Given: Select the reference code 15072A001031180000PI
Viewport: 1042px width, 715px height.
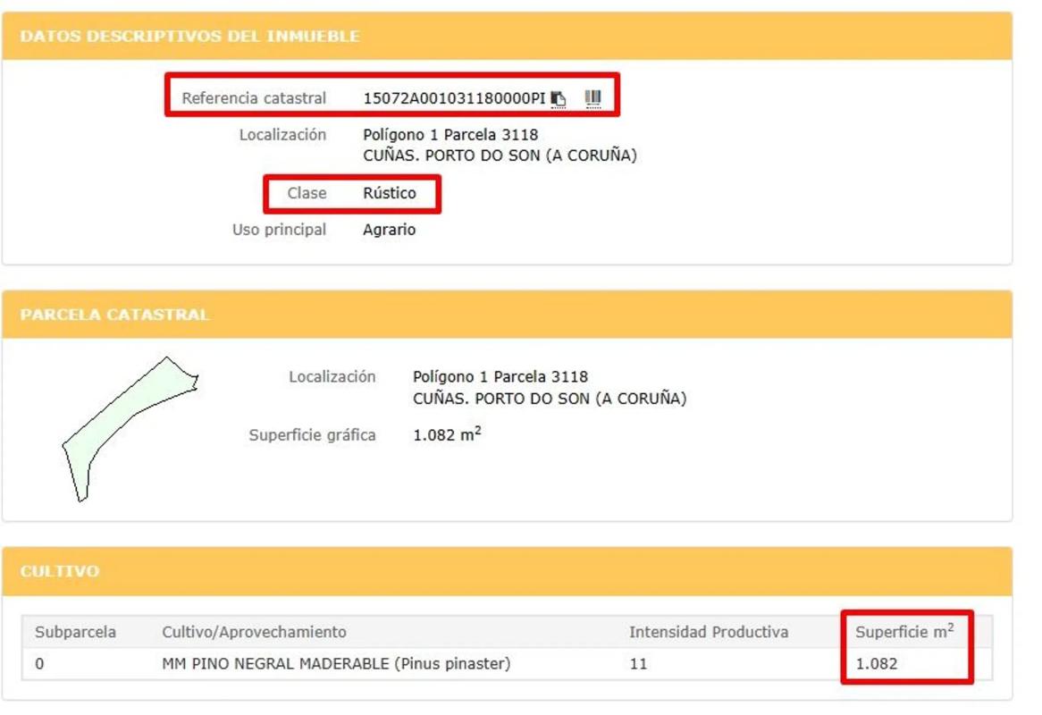Looking at the screenshot, I should pyautogui.click(x=453, y=98).
